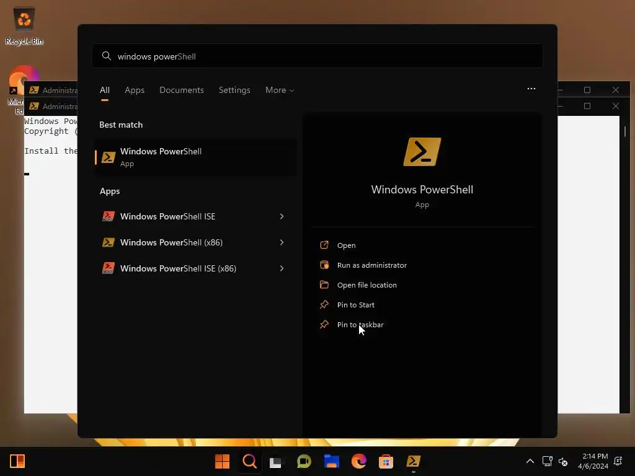Open Microsoft Store from taskbar
This screenshot has width=635, height=476.
(x=386, y=461)
